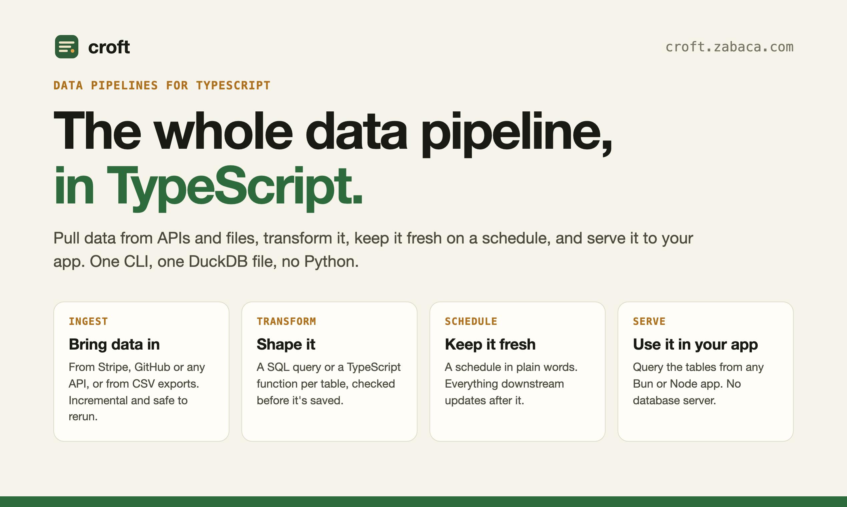Select the 'Shape it' card title
847x507 pixels.
click(286, 344)
